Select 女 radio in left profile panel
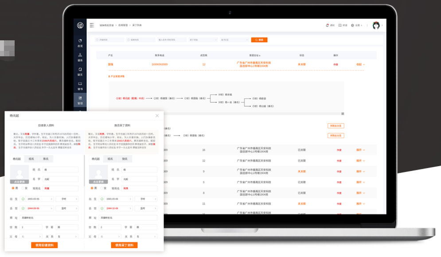The height and width of the screenshot is (257, 441). click(23, 188)
